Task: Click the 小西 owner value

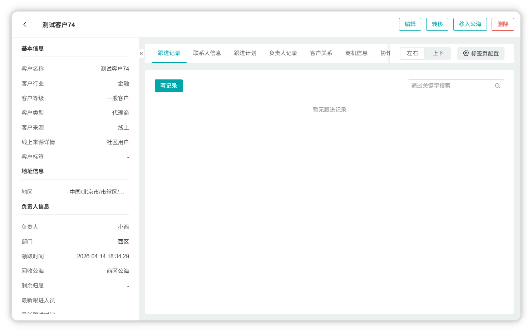Action: [124, 227]
